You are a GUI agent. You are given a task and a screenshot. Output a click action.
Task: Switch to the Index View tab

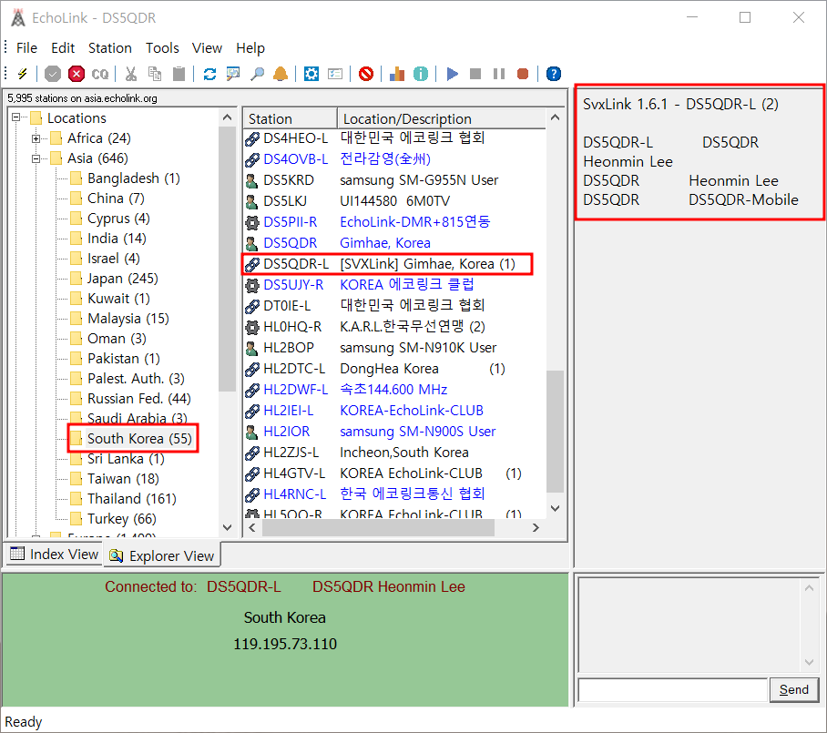(x=55, y=555)
